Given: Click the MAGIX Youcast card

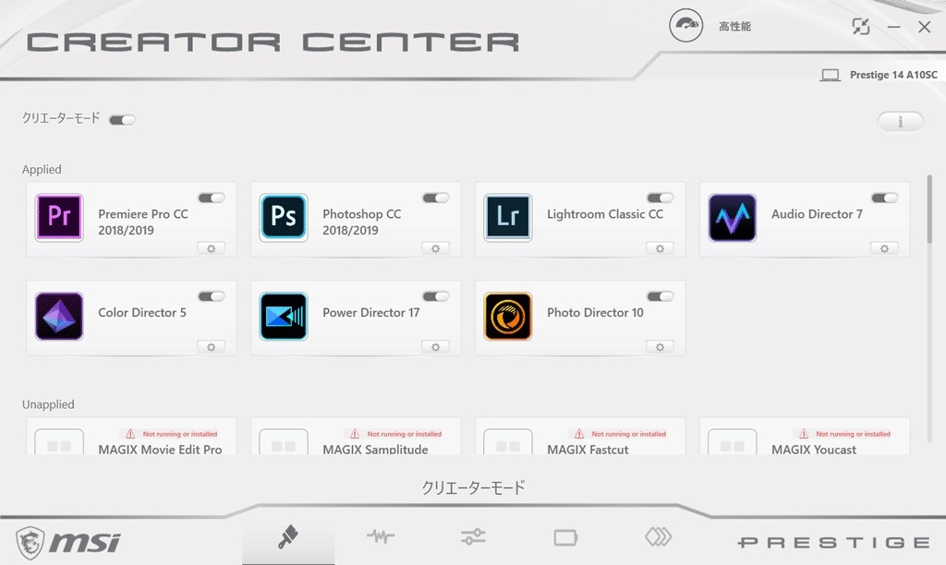Looking at the screenshot, I should pos(805,436).
